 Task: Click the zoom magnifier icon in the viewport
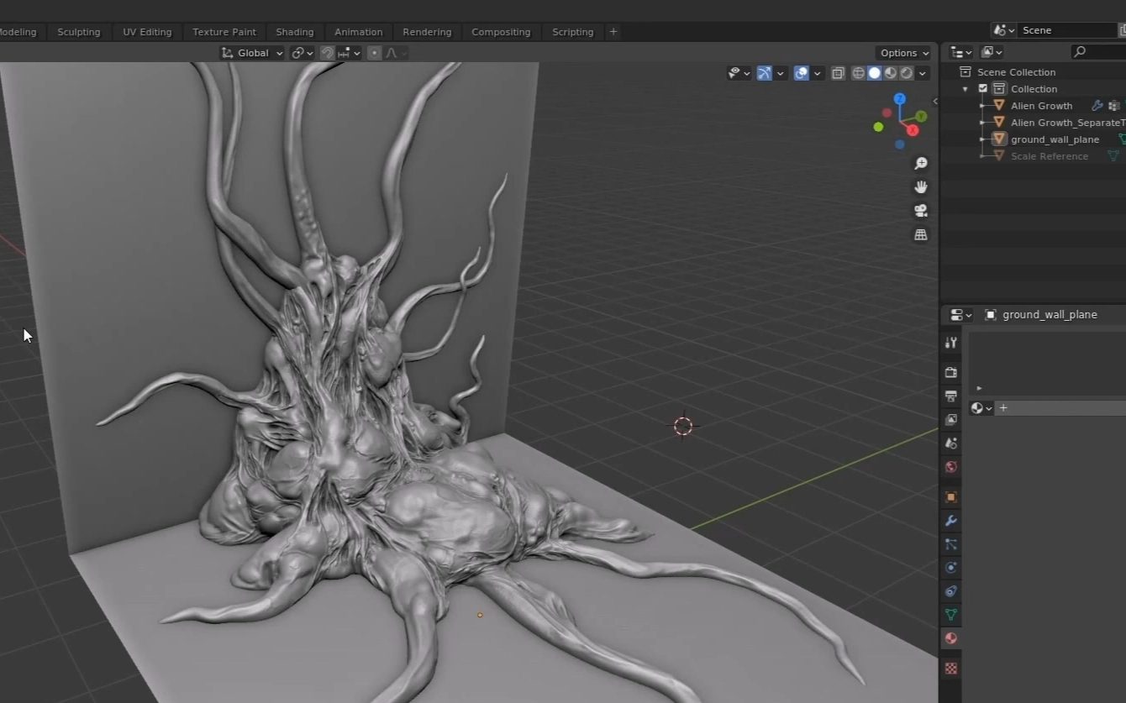pos(921,163)
